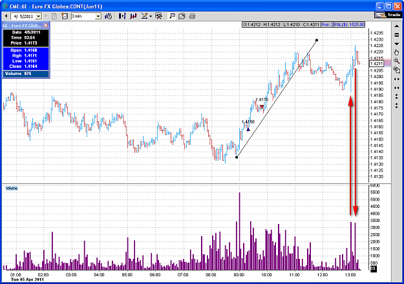This screenshot has width=404, height=284.
Task: Click the Volume pane label
Action: pos(12,188)
